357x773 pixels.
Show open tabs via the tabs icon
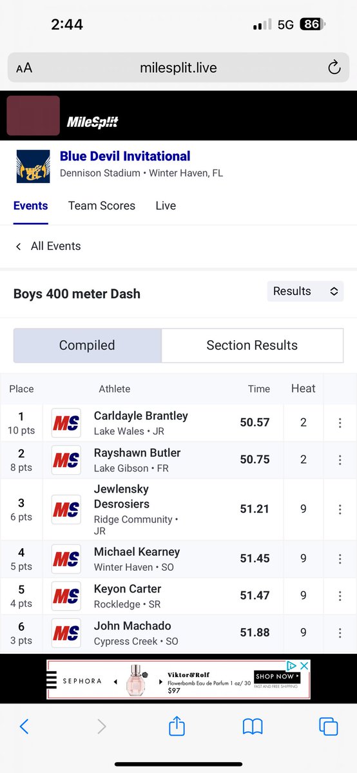click(x=329, y=727)
